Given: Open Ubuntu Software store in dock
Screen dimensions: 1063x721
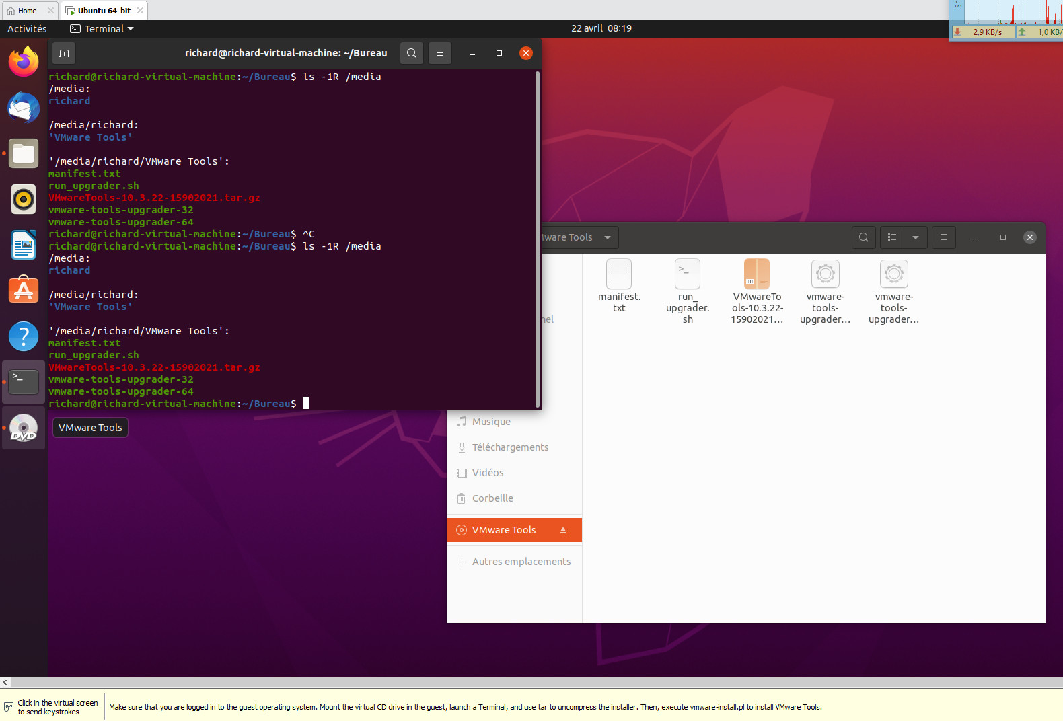Looking at the screenshot, I should [x=24, y=291].
